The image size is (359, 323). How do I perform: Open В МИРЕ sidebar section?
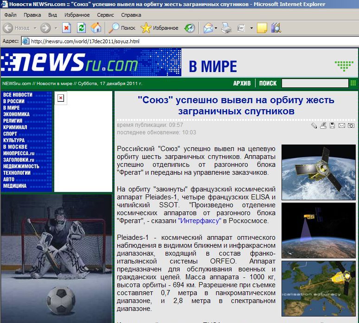(12, 108)
